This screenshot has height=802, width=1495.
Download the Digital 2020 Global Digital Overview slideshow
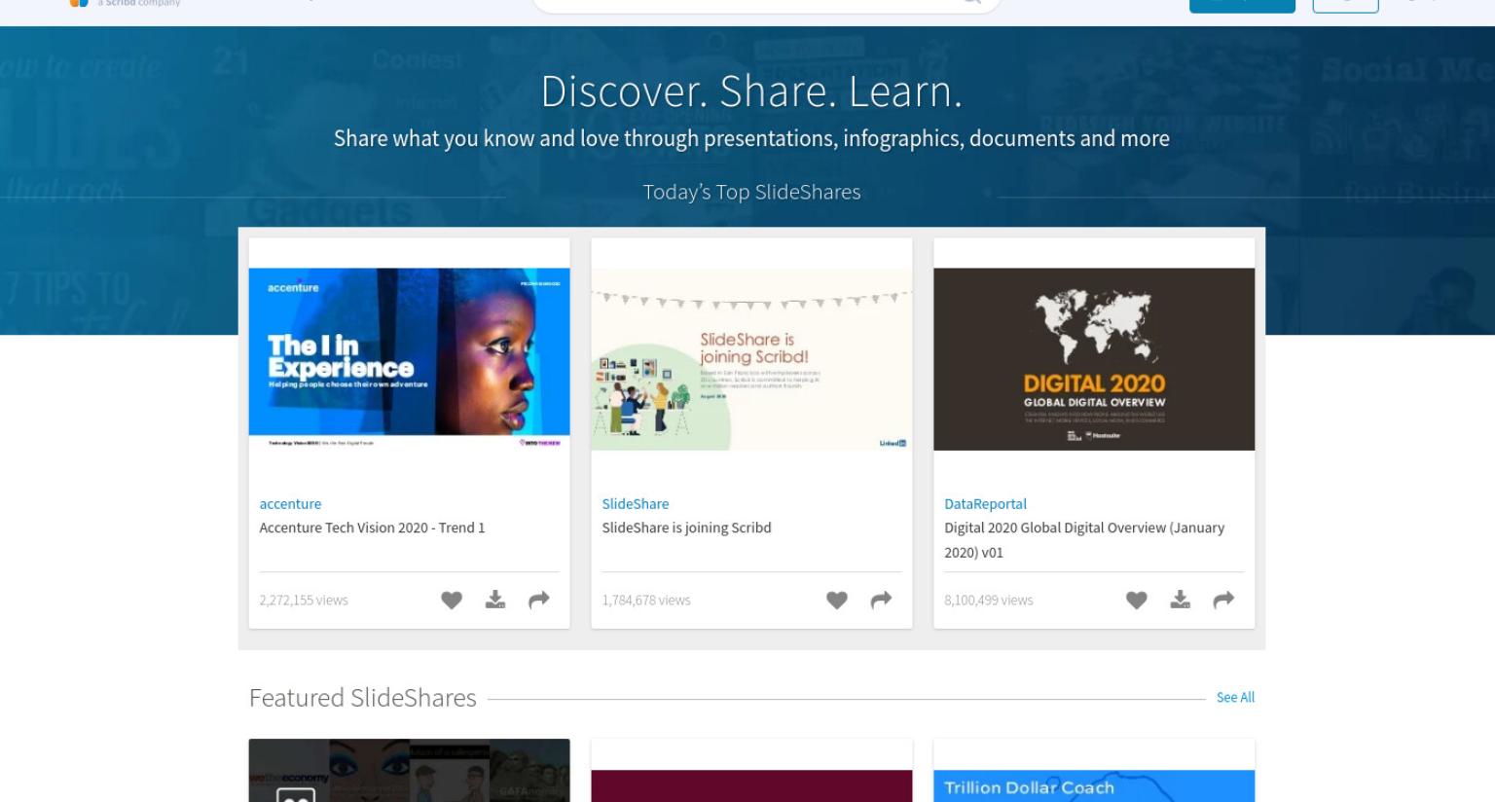tap(1181, 600)
